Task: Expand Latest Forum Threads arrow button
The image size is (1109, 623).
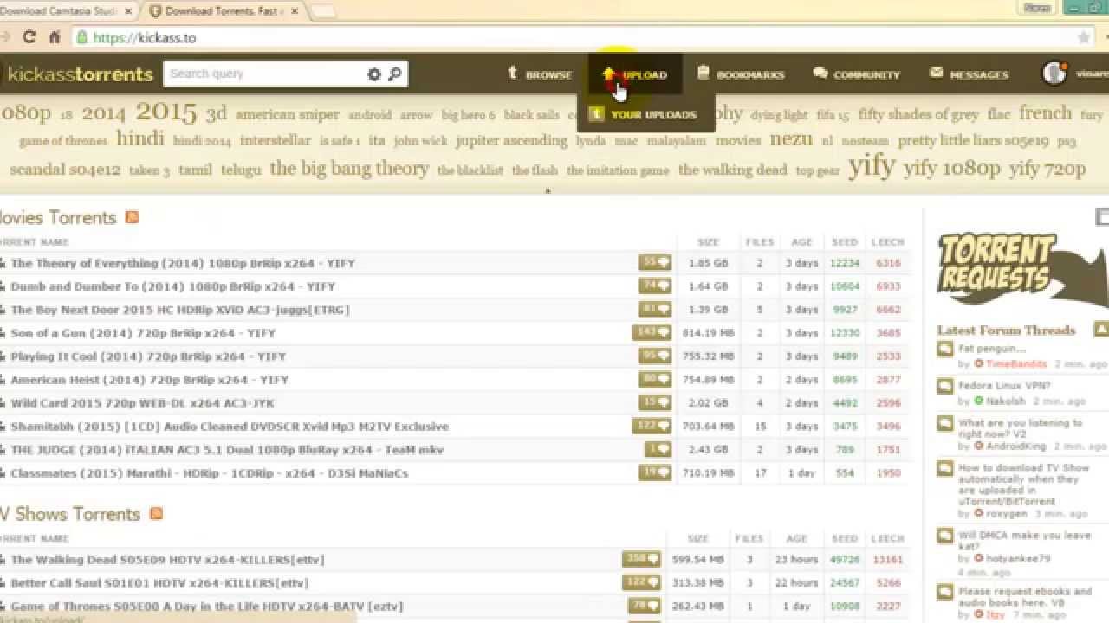Action: coord(1101,329)
